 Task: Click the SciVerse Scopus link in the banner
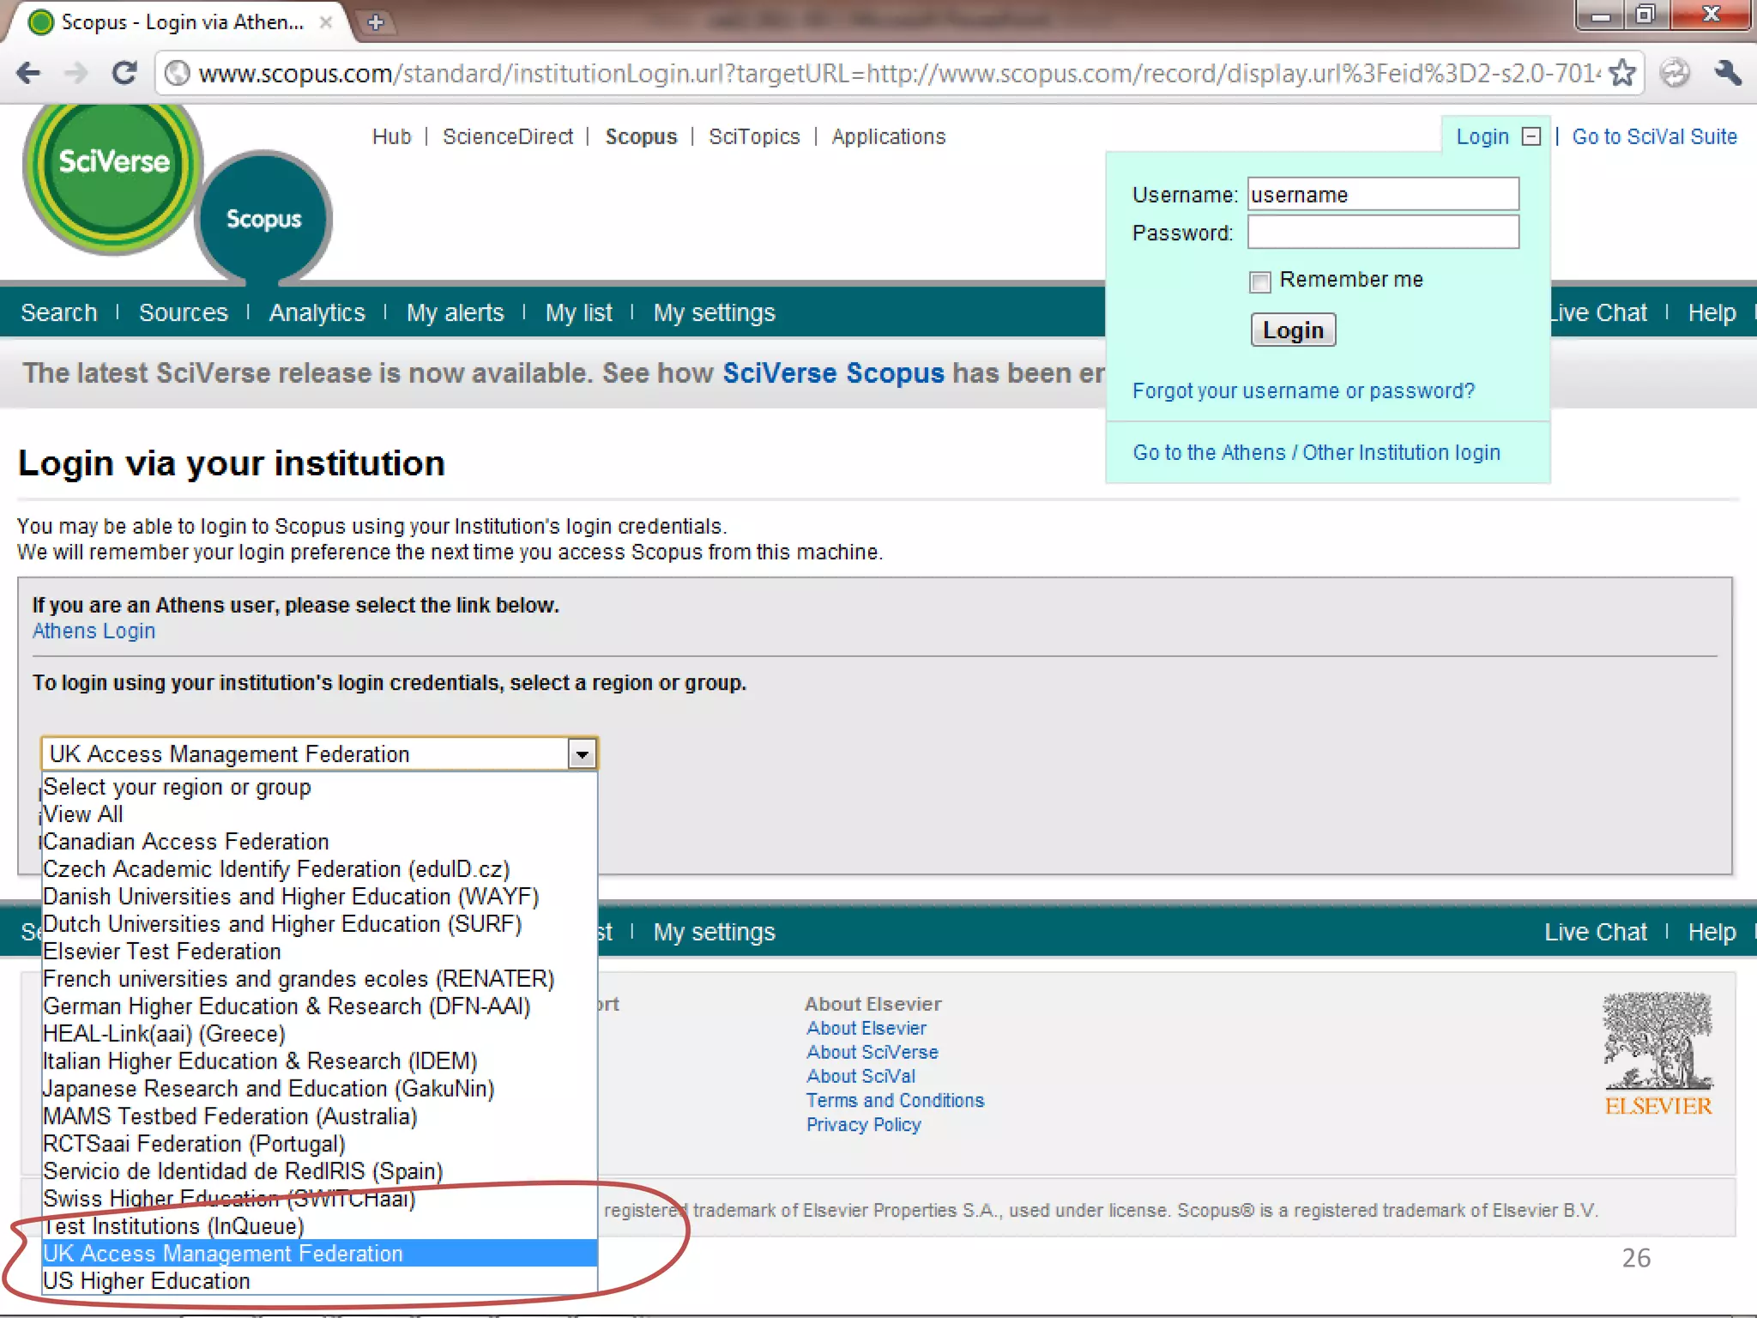833,373
